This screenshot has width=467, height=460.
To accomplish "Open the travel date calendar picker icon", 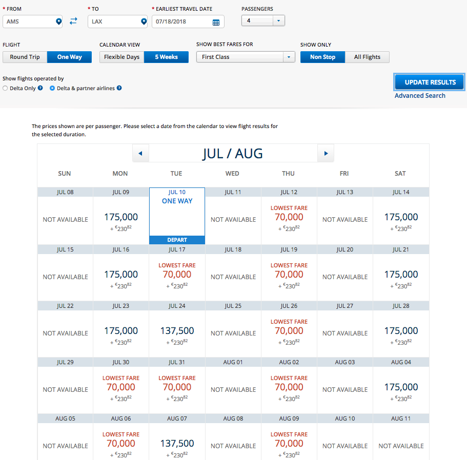I will tap(216, 22).
